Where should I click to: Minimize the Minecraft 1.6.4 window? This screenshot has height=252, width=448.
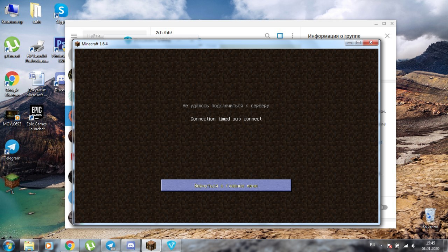(x=350, y=42)
